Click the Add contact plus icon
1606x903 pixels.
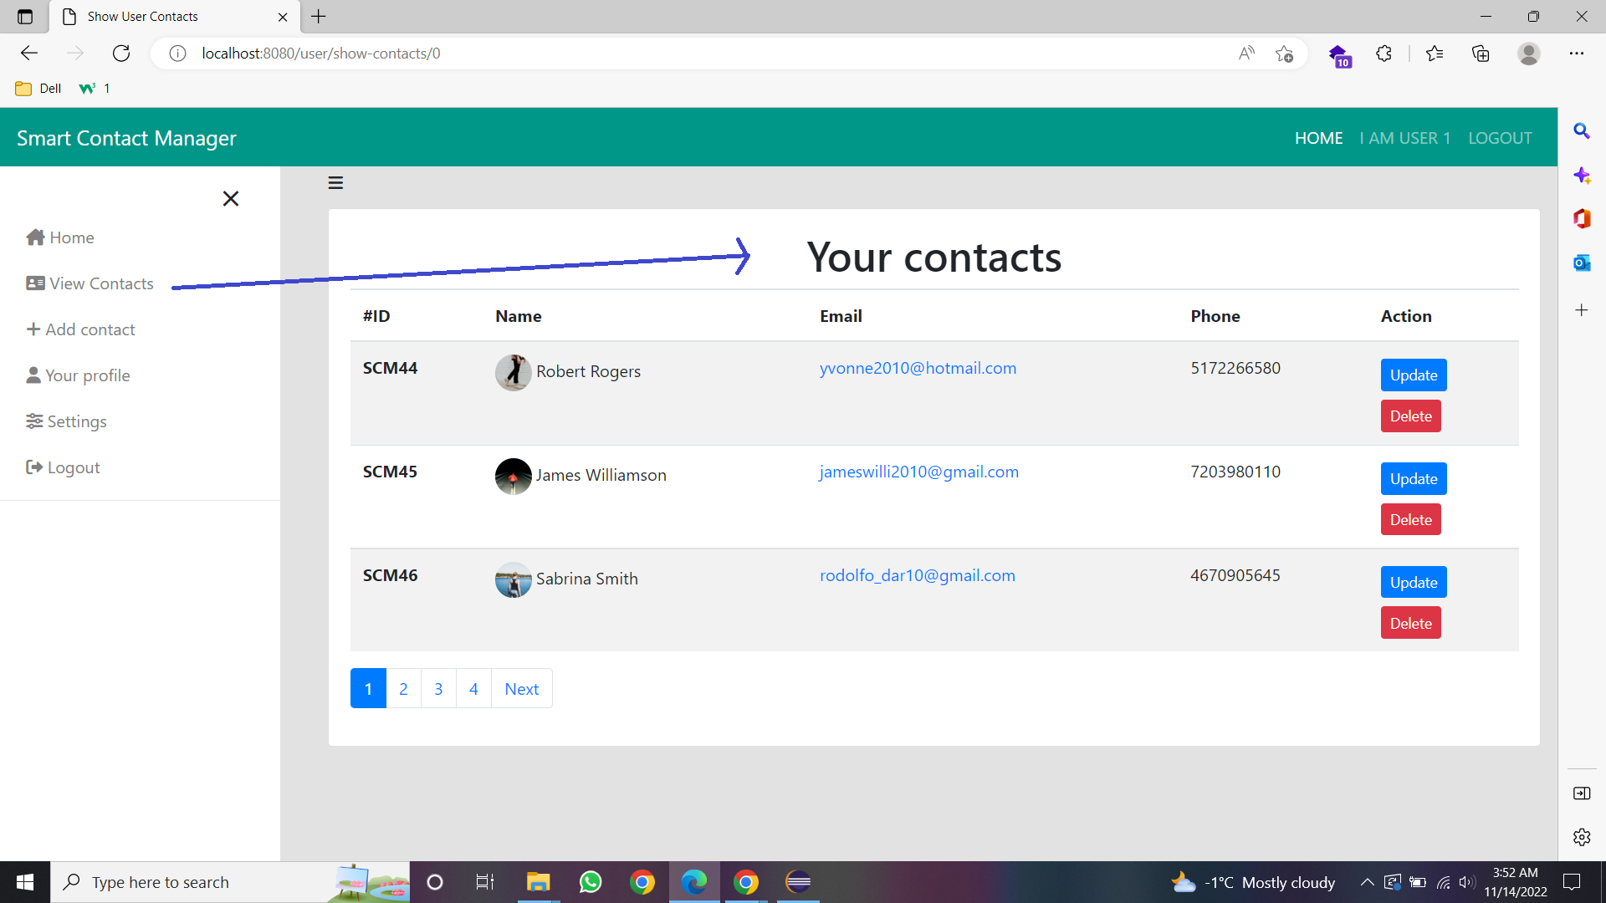point(34,329)
